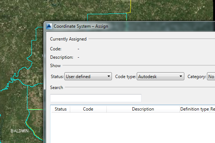Focus the Search text field

coord(96,98)
